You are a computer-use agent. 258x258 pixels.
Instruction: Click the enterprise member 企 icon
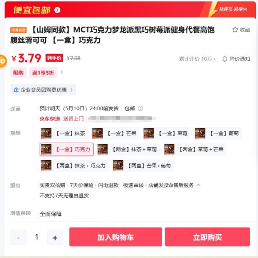point(16,90)
